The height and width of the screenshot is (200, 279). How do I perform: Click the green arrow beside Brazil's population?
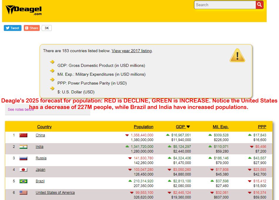(x=130, y=181)
